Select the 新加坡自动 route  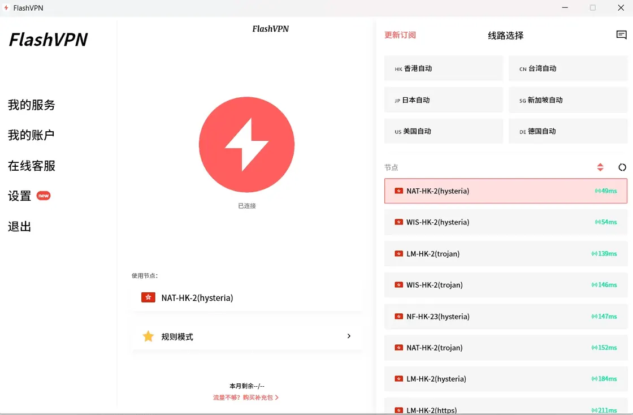click(x=568, y=100)
